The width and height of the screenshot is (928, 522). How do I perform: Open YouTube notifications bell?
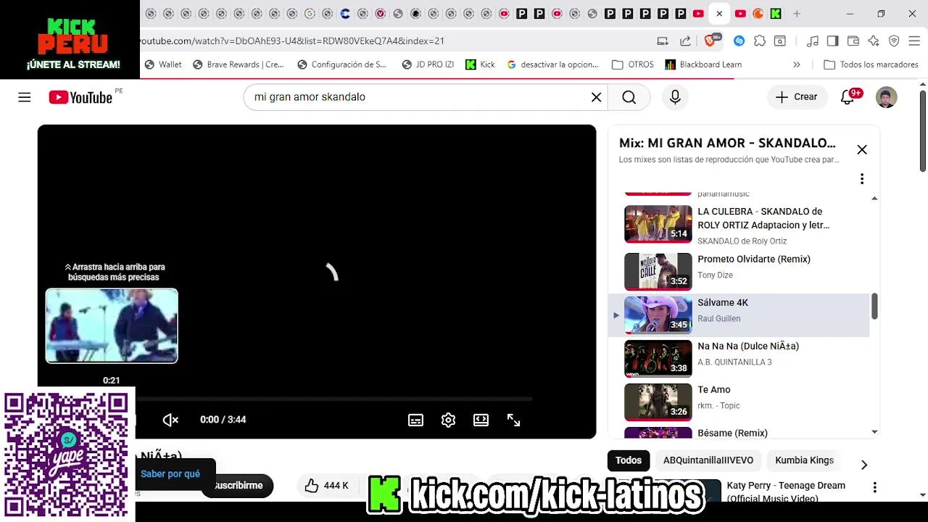pos(848,97)
